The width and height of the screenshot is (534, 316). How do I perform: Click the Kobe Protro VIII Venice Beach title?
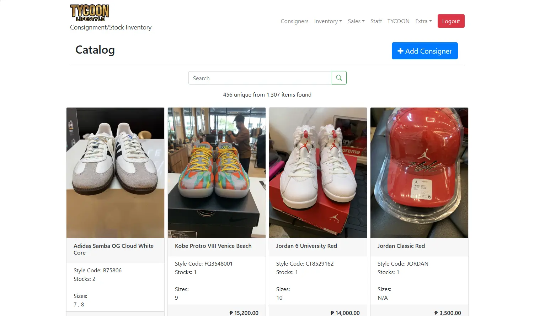pos(213,246)
